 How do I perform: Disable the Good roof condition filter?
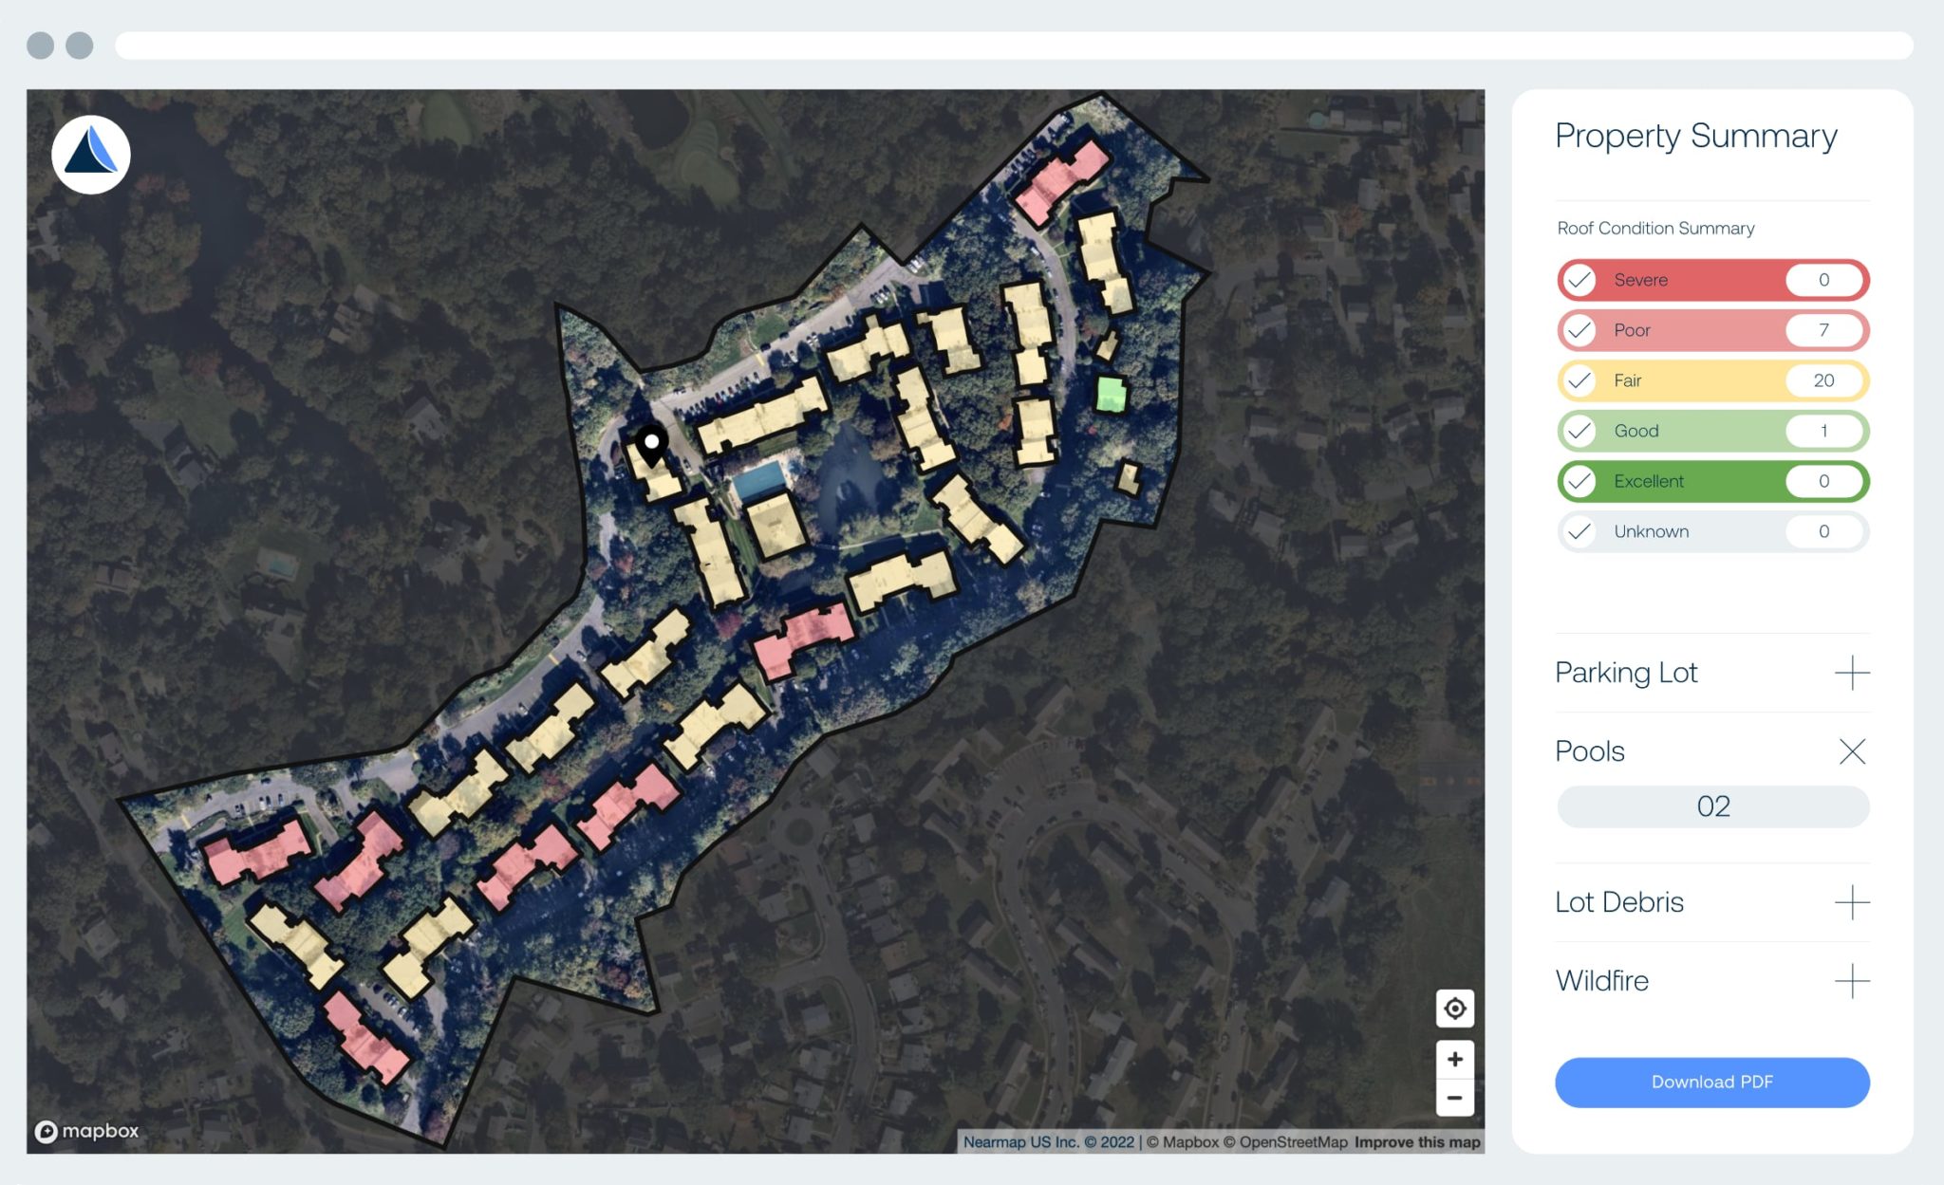(1579, 431)
